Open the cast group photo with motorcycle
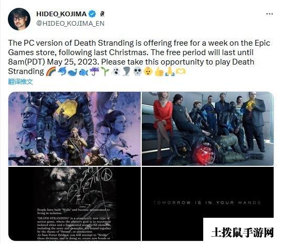The height and width of the screenshot is (244, 282). coord(208,129)
